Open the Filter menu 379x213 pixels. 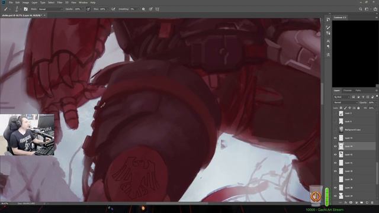point(60,2)
